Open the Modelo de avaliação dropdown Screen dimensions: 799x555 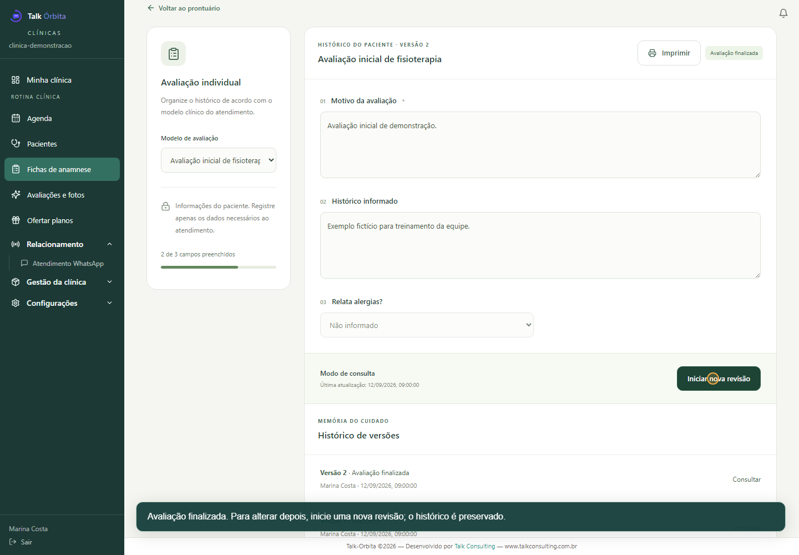pyautogui.click(x=219, y=160)
